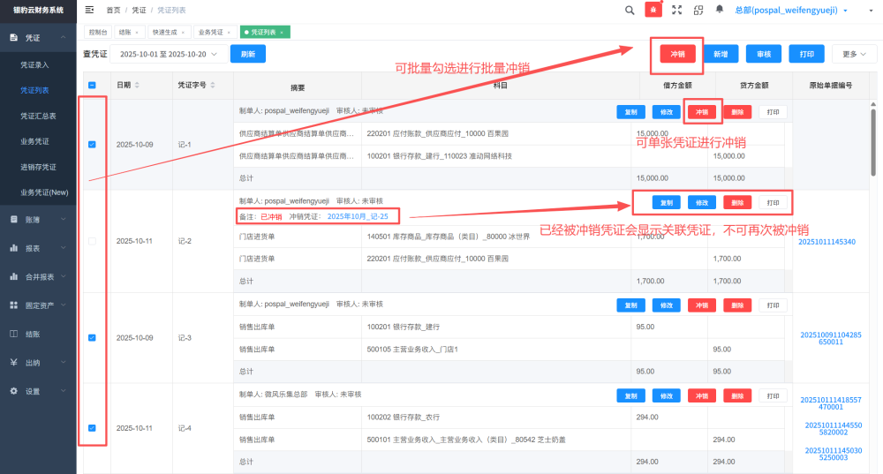Click the top blue 打印 button

[806, 54]
